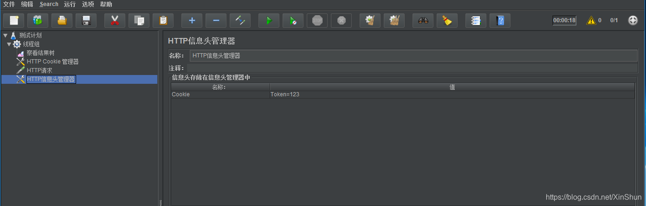Screen dimensions: 646x206
Task: Select 测试计划 in the tree
Action: [31, 35]
